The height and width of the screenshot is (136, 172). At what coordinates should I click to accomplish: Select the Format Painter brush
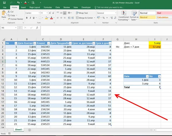(9, 19)
